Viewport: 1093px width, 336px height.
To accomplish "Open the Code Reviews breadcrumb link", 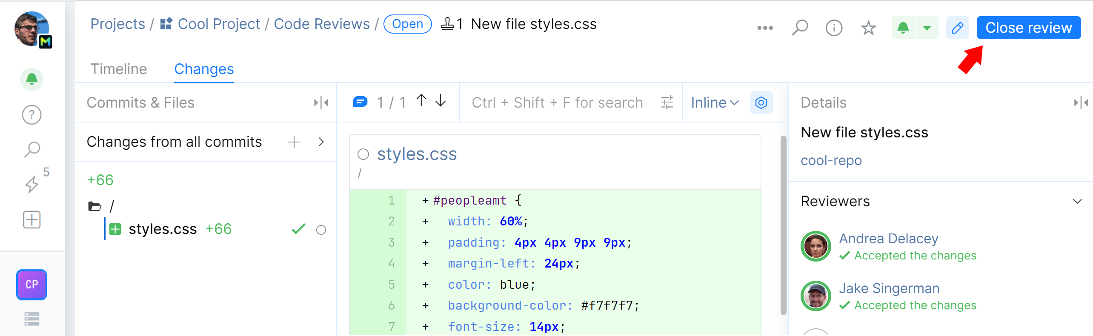I will (x=322, y=24).
